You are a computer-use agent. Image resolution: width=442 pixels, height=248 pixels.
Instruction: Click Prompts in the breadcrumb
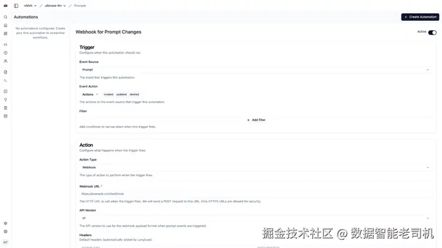[x=80, y=6]
